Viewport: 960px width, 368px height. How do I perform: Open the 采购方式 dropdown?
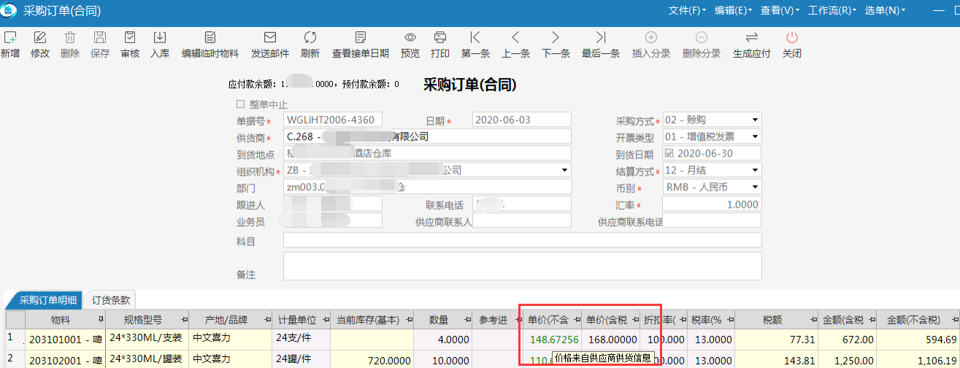tap(755, 120)
